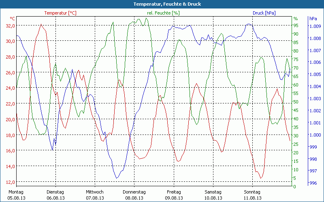
Task: Select the blue 'Druck [hPa]' legend label
Action: click(x=264, y=13)
